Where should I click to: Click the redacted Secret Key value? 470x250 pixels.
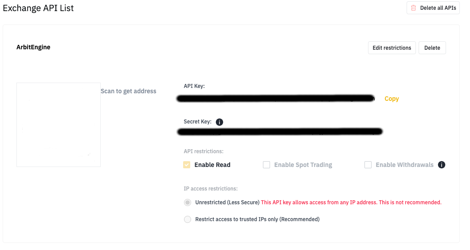pos(279,131)
